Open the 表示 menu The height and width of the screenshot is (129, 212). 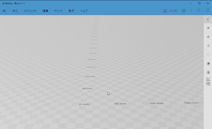point(71,11)
